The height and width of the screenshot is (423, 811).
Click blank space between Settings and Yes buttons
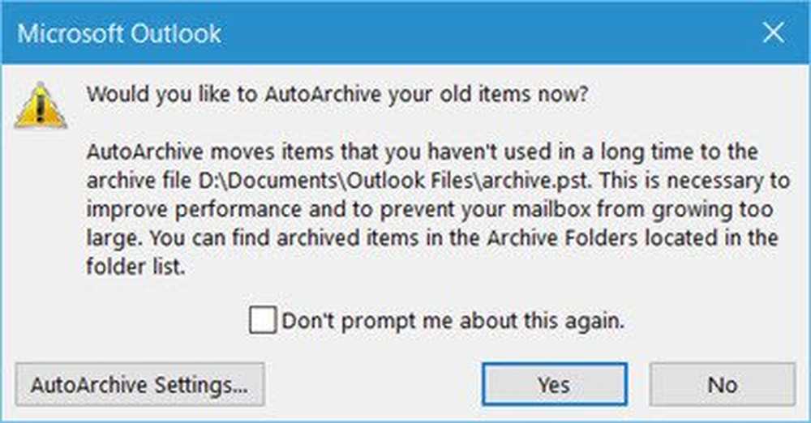[373, 385]
